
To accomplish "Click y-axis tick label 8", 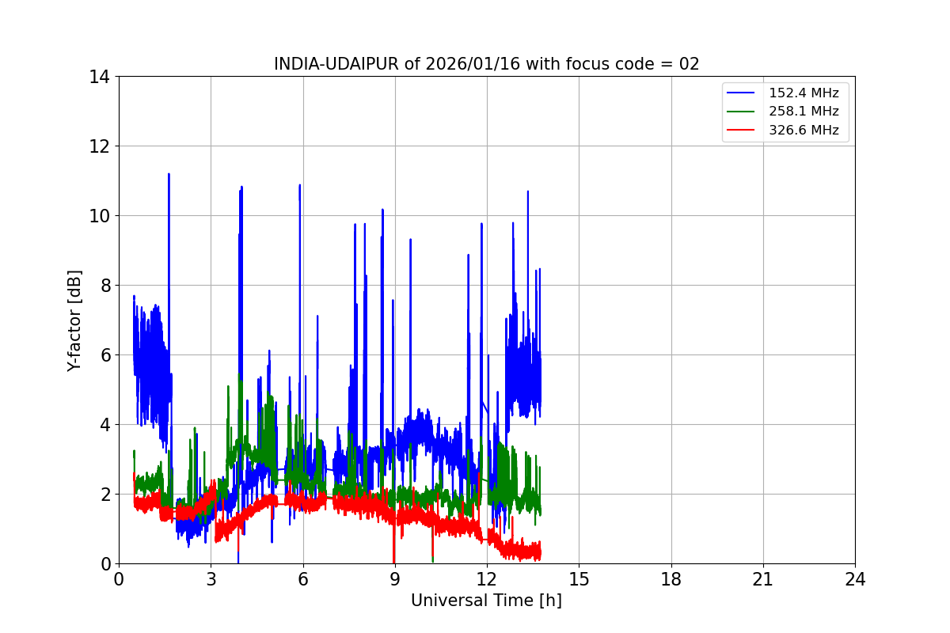I will 104,286.
